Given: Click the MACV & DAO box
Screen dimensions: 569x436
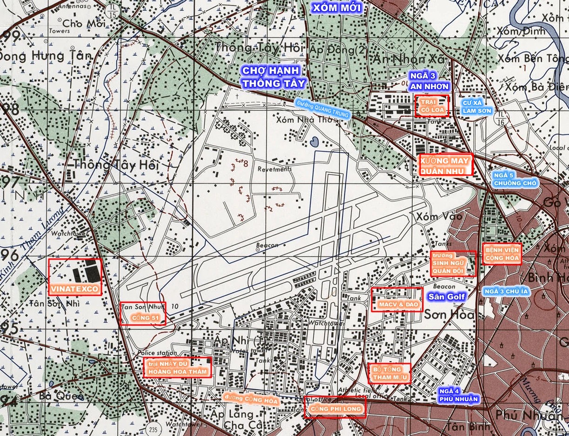Looking at the screenshot, I should point(396,299).
